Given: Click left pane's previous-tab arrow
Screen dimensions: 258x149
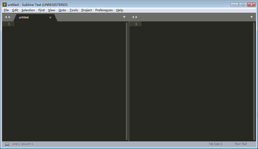Looking at the screenshot, I should 6,17.
